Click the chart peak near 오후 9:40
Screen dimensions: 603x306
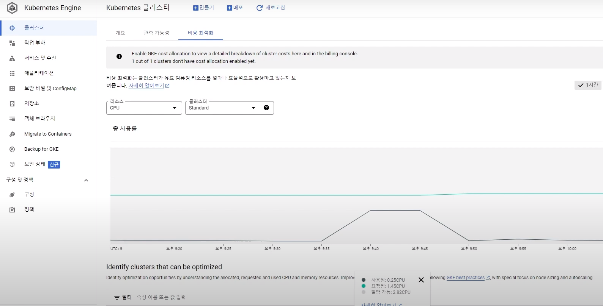point(371,210)
